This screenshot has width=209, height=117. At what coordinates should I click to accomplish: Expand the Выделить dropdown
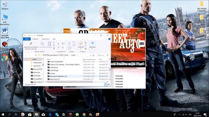pyautogui.click(x=92, y=49)
